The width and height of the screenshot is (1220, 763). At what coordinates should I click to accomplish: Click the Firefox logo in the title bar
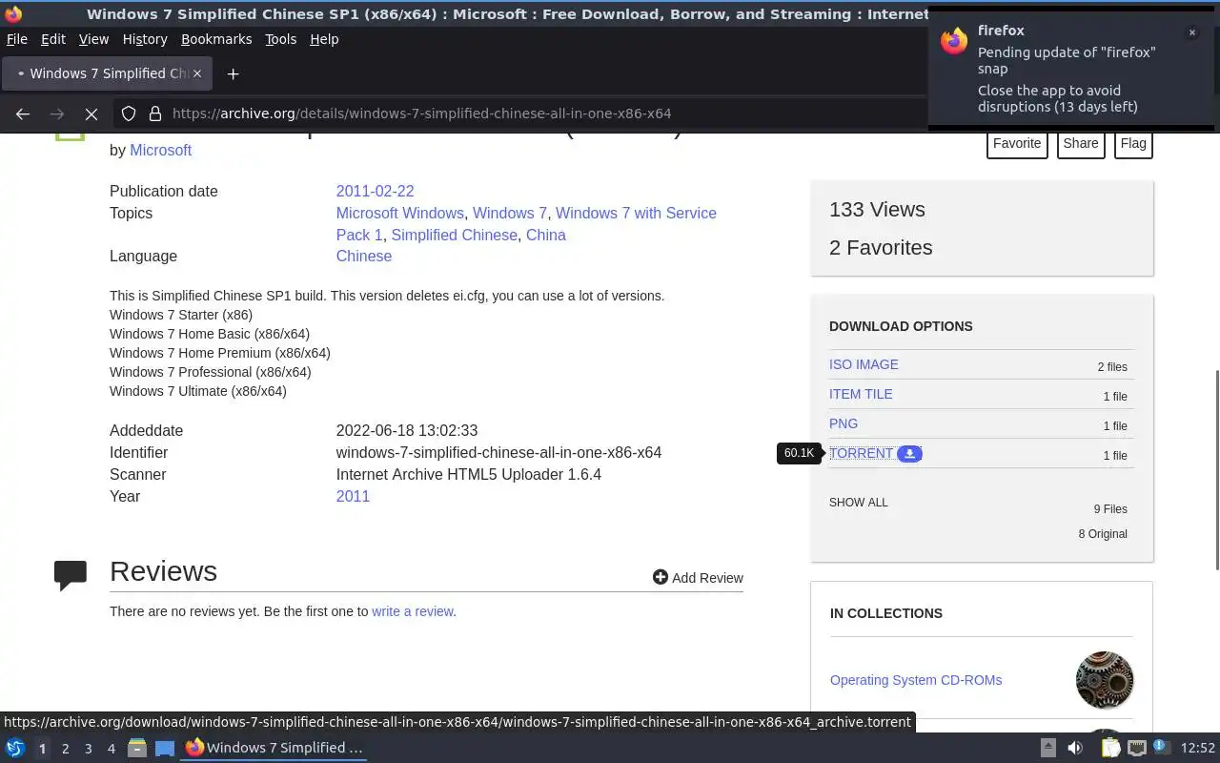coord(13,13)
